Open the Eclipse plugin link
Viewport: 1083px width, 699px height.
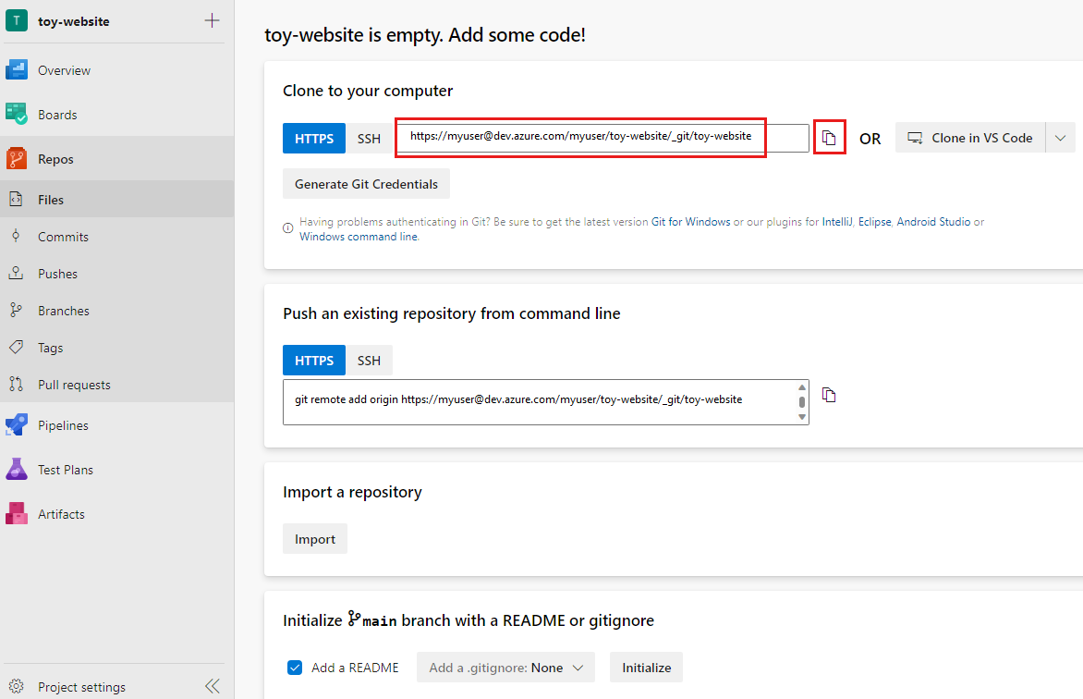pos(874,221)
